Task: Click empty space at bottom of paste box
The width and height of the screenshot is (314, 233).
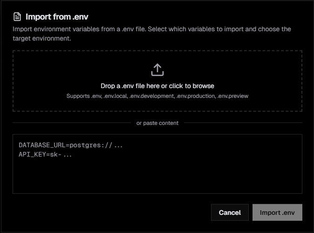Action: tap(157, 184)
